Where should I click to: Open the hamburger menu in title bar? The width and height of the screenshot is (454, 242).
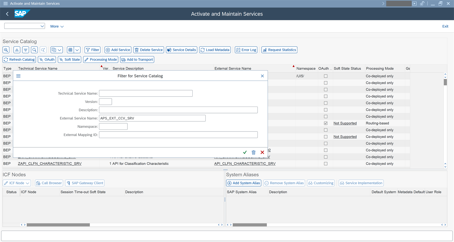[5, 3]
